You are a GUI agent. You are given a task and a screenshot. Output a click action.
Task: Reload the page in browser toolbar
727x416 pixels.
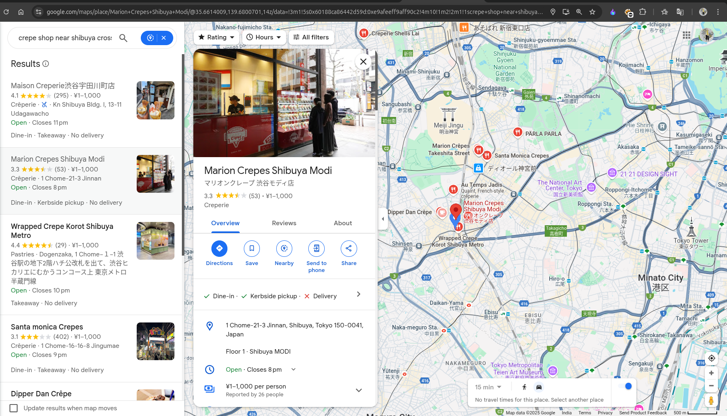click(6, 12)
